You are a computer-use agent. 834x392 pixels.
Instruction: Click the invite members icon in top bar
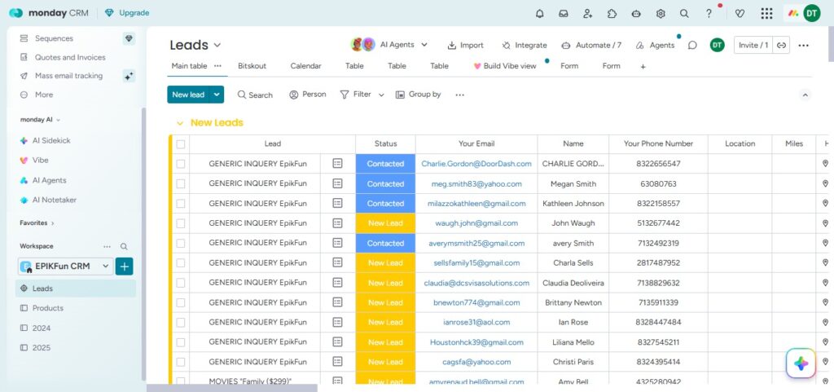588,14
